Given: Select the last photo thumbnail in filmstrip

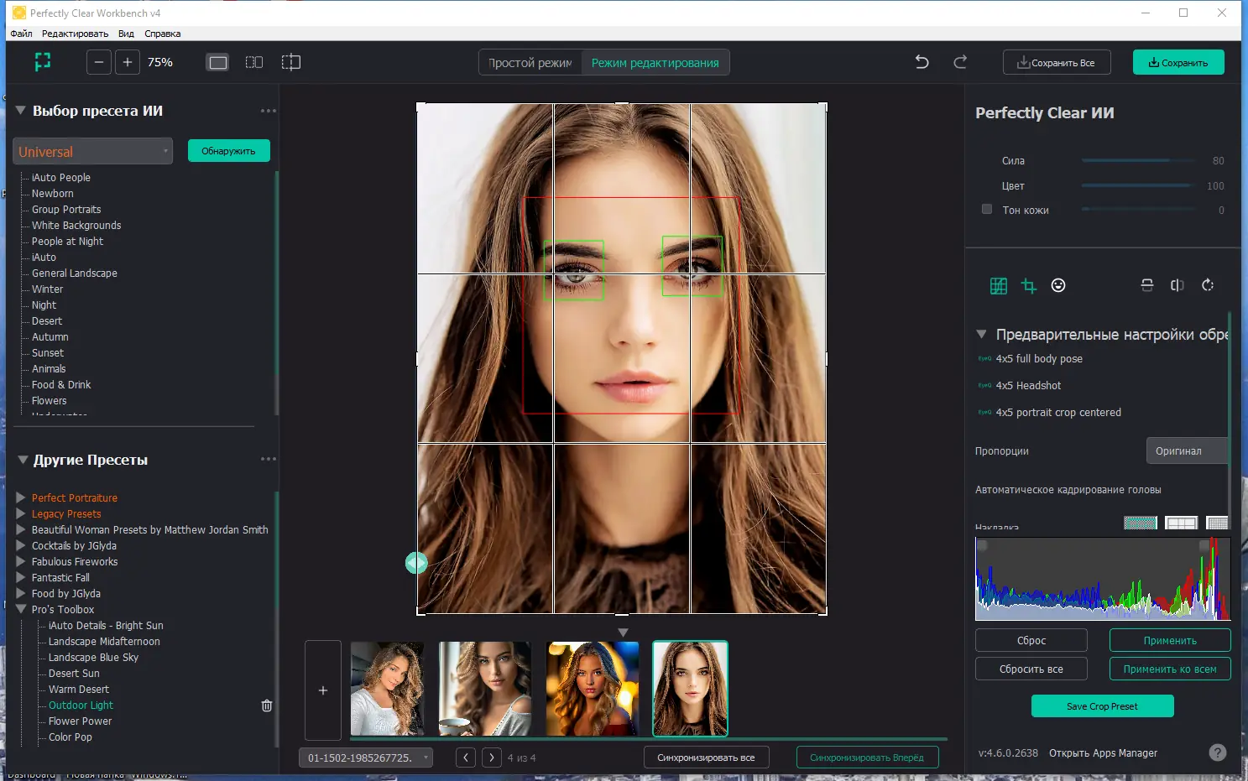Looking at the screenshot, I should tap(690, 688).
